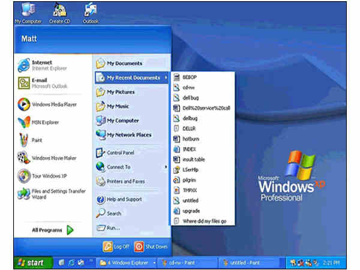The image size is (360, 270).
Task: Open Internet Explorer from Start menu
Action: [41, 65]
